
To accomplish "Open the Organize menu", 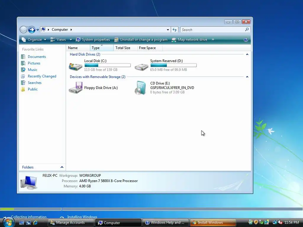I will coord(34,40).
